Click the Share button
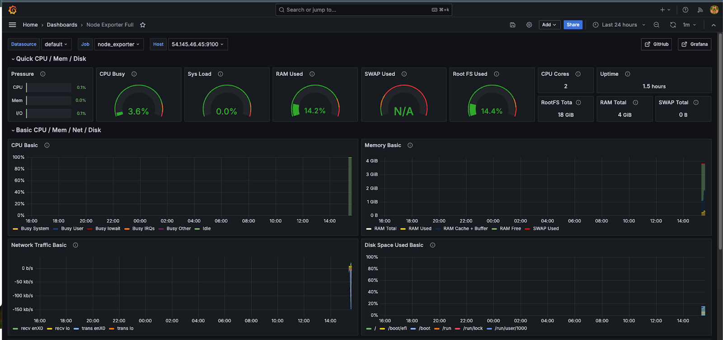 (573, 25)
